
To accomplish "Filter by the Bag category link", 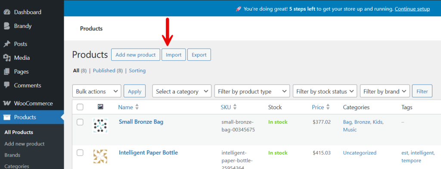I will click(x=347, y=122).
